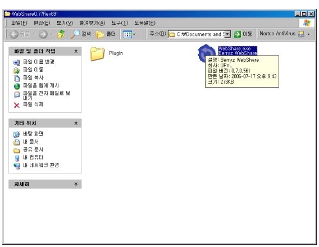Click the Plugin folder name label
Image resolution: width=319 pixels, height=247 pixels.
pyautogui.click(x=116, y=53)
